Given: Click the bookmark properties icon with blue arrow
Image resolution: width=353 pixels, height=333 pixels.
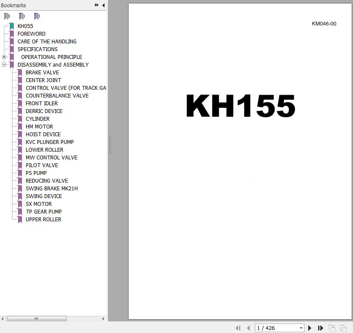Looking at the screenshot, I should [x=37, y=16].
